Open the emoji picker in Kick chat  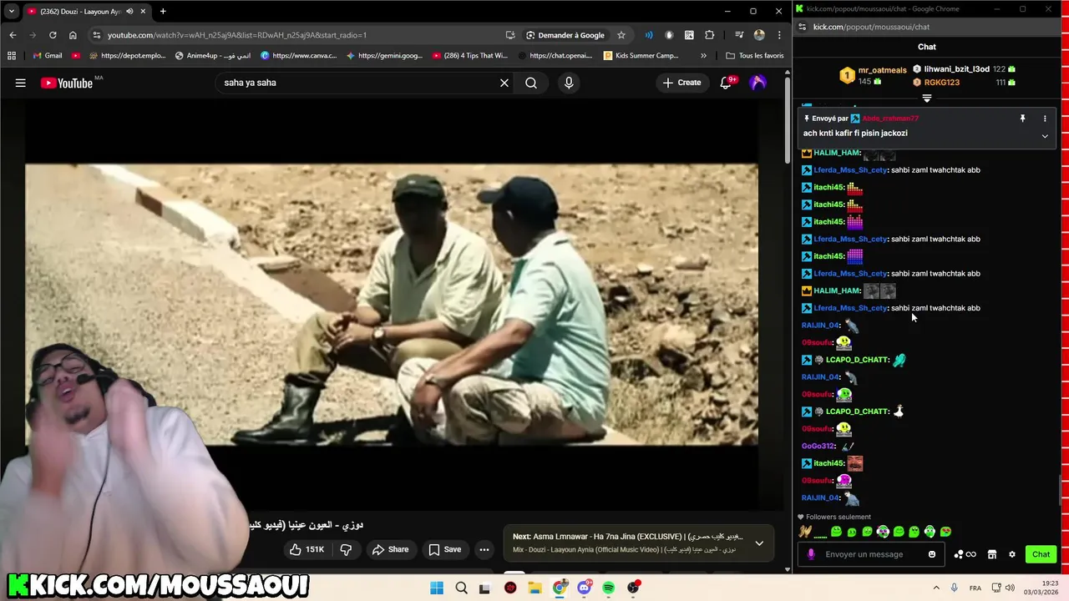coord(932,554)
